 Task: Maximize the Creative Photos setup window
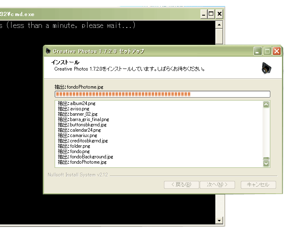pos(267,51)
